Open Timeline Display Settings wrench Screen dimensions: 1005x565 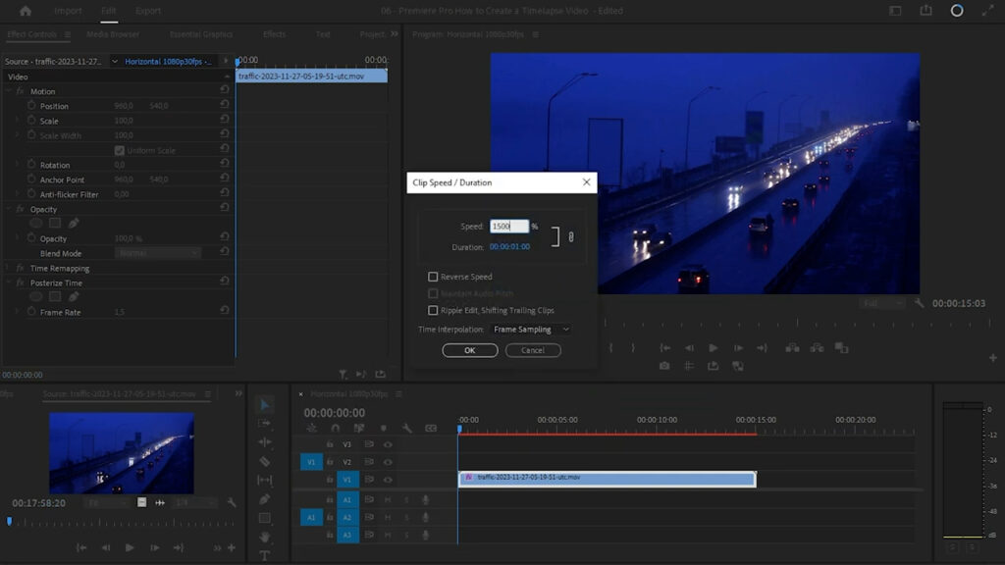click(407, 428)
